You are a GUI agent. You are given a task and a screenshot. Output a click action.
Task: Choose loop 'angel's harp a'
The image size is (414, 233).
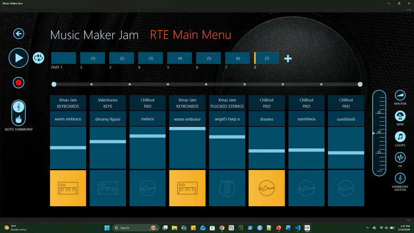pyautogui.click(x=227, y=119)
